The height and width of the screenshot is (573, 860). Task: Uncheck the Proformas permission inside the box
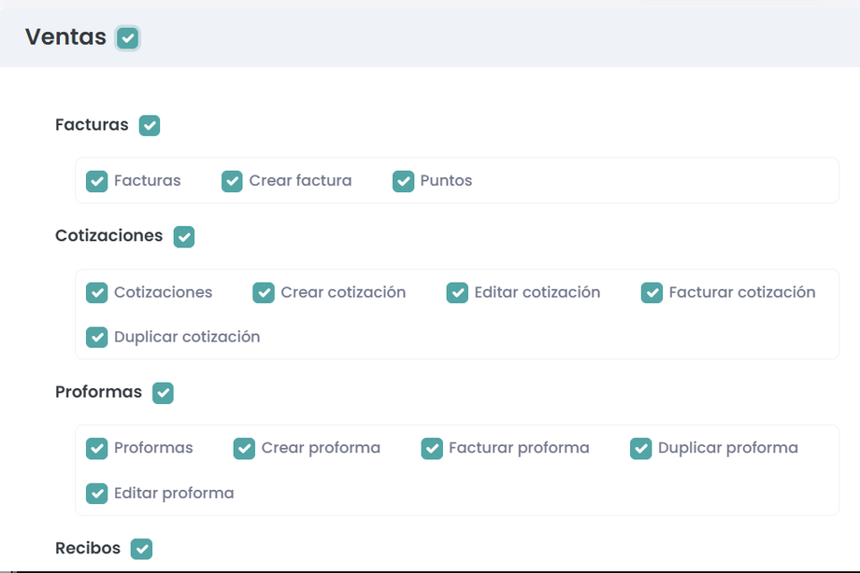pos(97,449)
